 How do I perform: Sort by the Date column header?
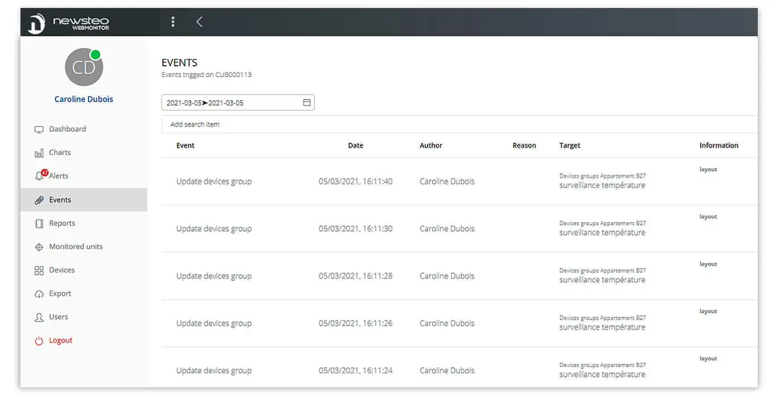tap(356, 146)
